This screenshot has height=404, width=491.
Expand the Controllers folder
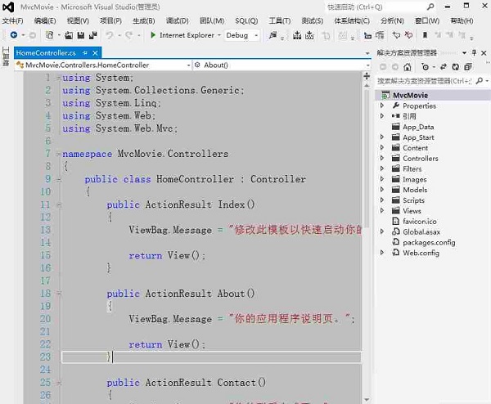point(382,158)
